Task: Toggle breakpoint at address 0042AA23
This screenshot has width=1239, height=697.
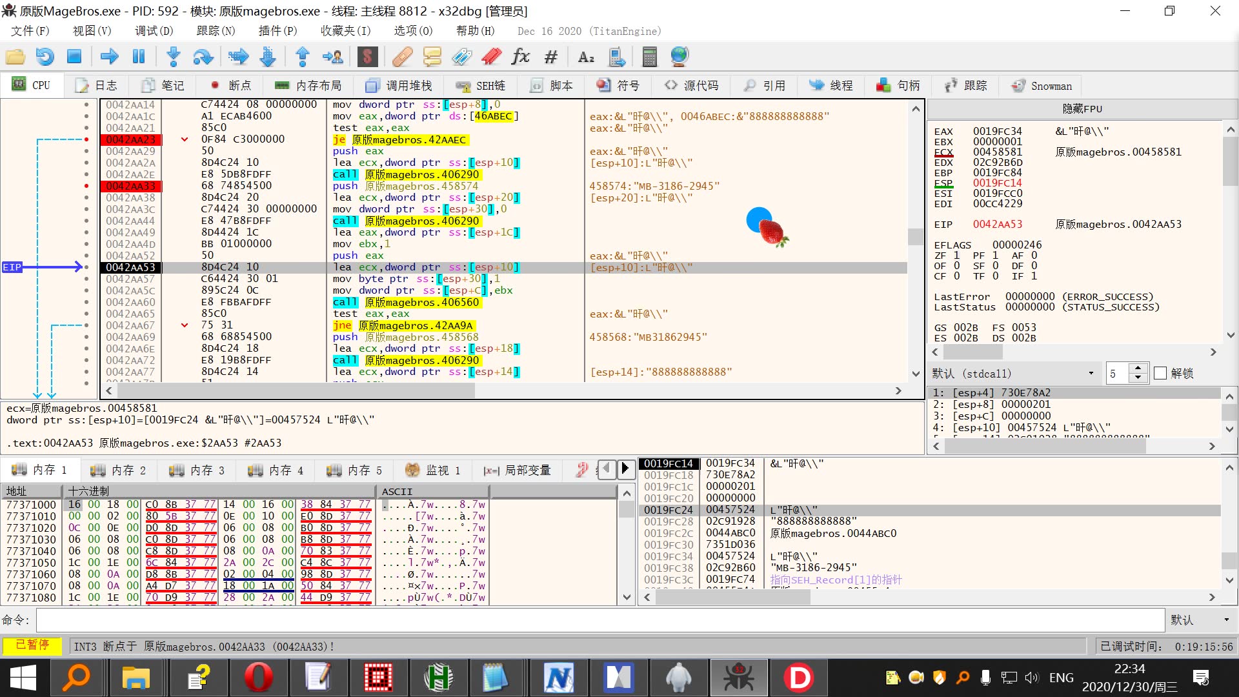Action: coord(86,139)
